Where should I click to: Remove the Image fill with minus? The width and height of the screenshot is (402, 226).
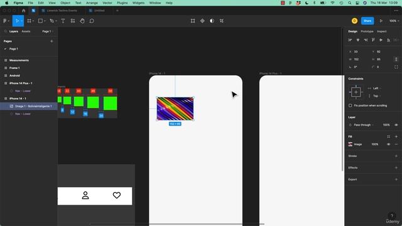[x=396, y=144]
